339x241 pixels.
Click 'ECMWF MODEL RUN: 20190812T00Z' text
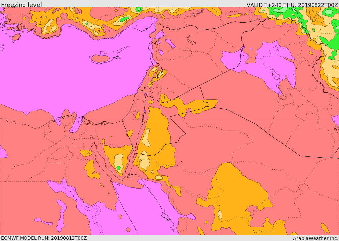point(44,238)
